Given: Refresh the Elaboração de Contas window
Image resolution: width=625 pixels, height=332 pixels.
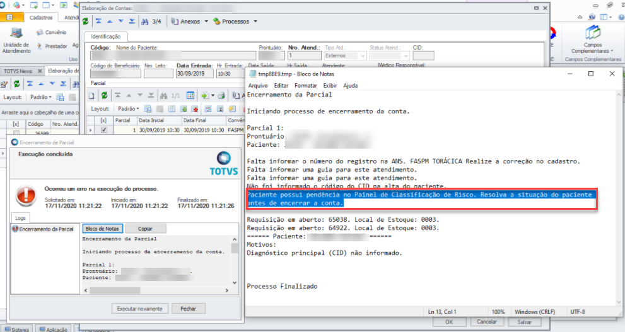Looking at the screenshot, I should 85,21.
